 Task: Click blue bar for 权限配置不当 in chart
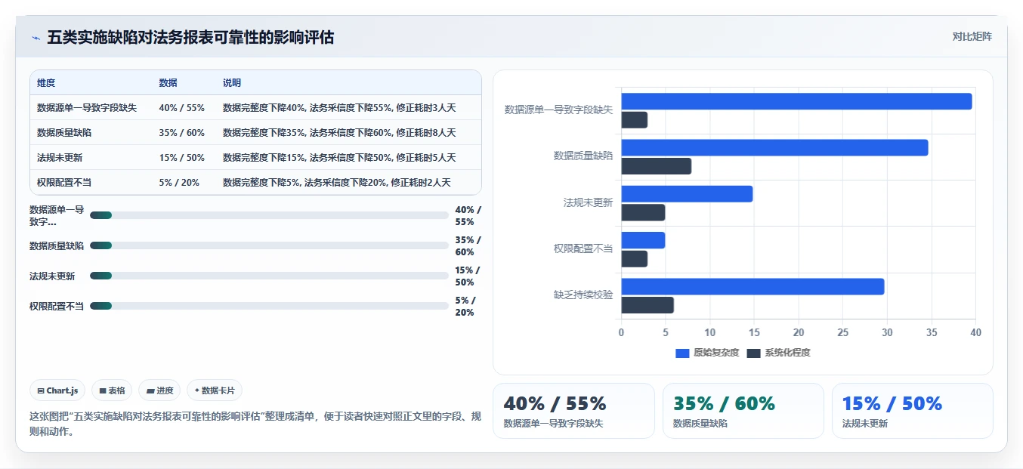643,240
